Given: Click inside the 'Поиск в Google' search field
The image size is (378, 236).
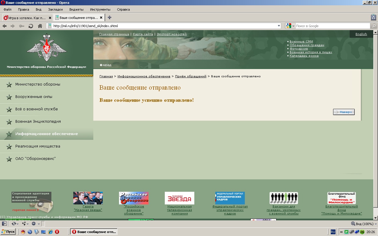Looking at the screenshot, I should pyautogui.click(x=332, y=26).
